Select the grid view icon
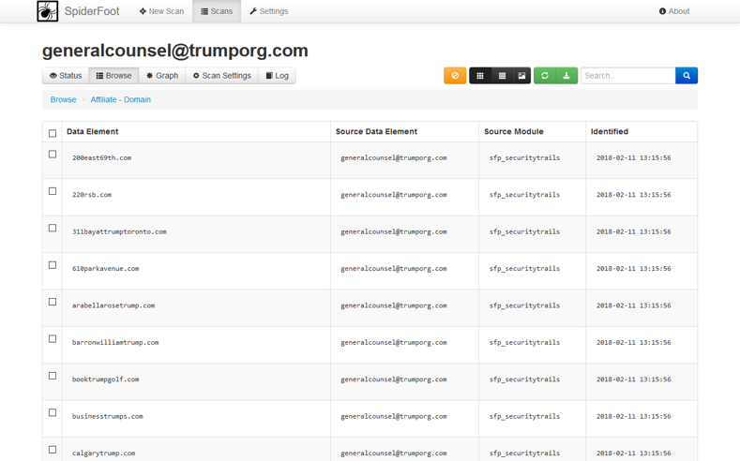Viewport: 740px width, 461px height. pos(480,75)
